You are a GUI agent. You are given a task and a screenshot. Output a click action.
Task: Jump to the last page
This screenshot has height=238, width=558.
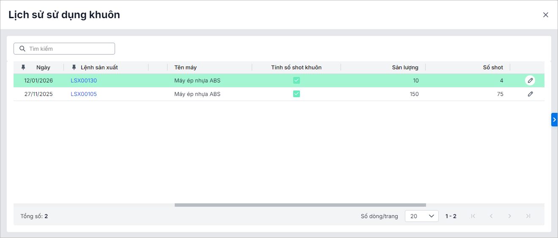528,216
